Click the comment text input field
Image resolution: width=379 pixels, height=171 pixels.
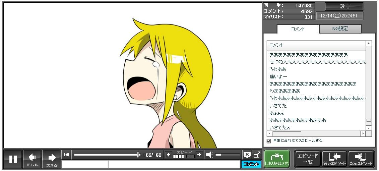(174, 164)
